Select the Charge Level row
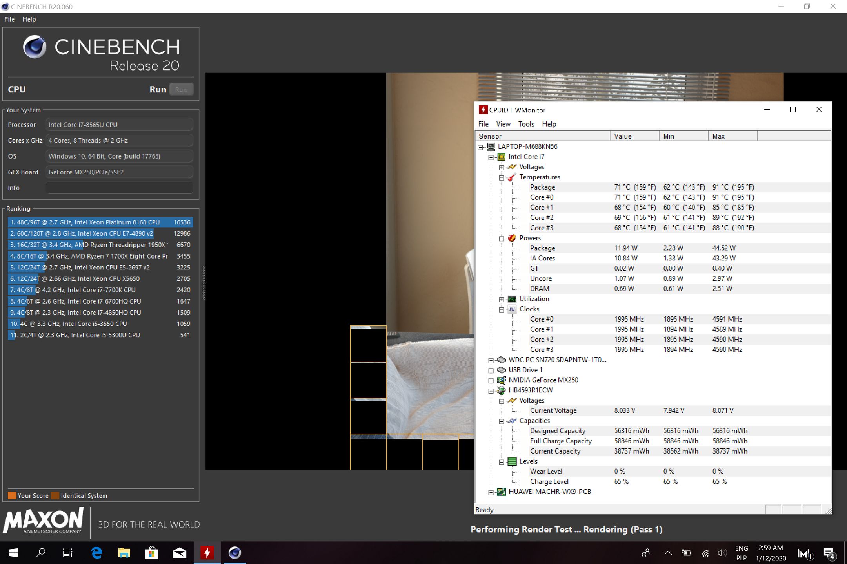The height and width of the screenshot is (564, 847). coord(653,481)
